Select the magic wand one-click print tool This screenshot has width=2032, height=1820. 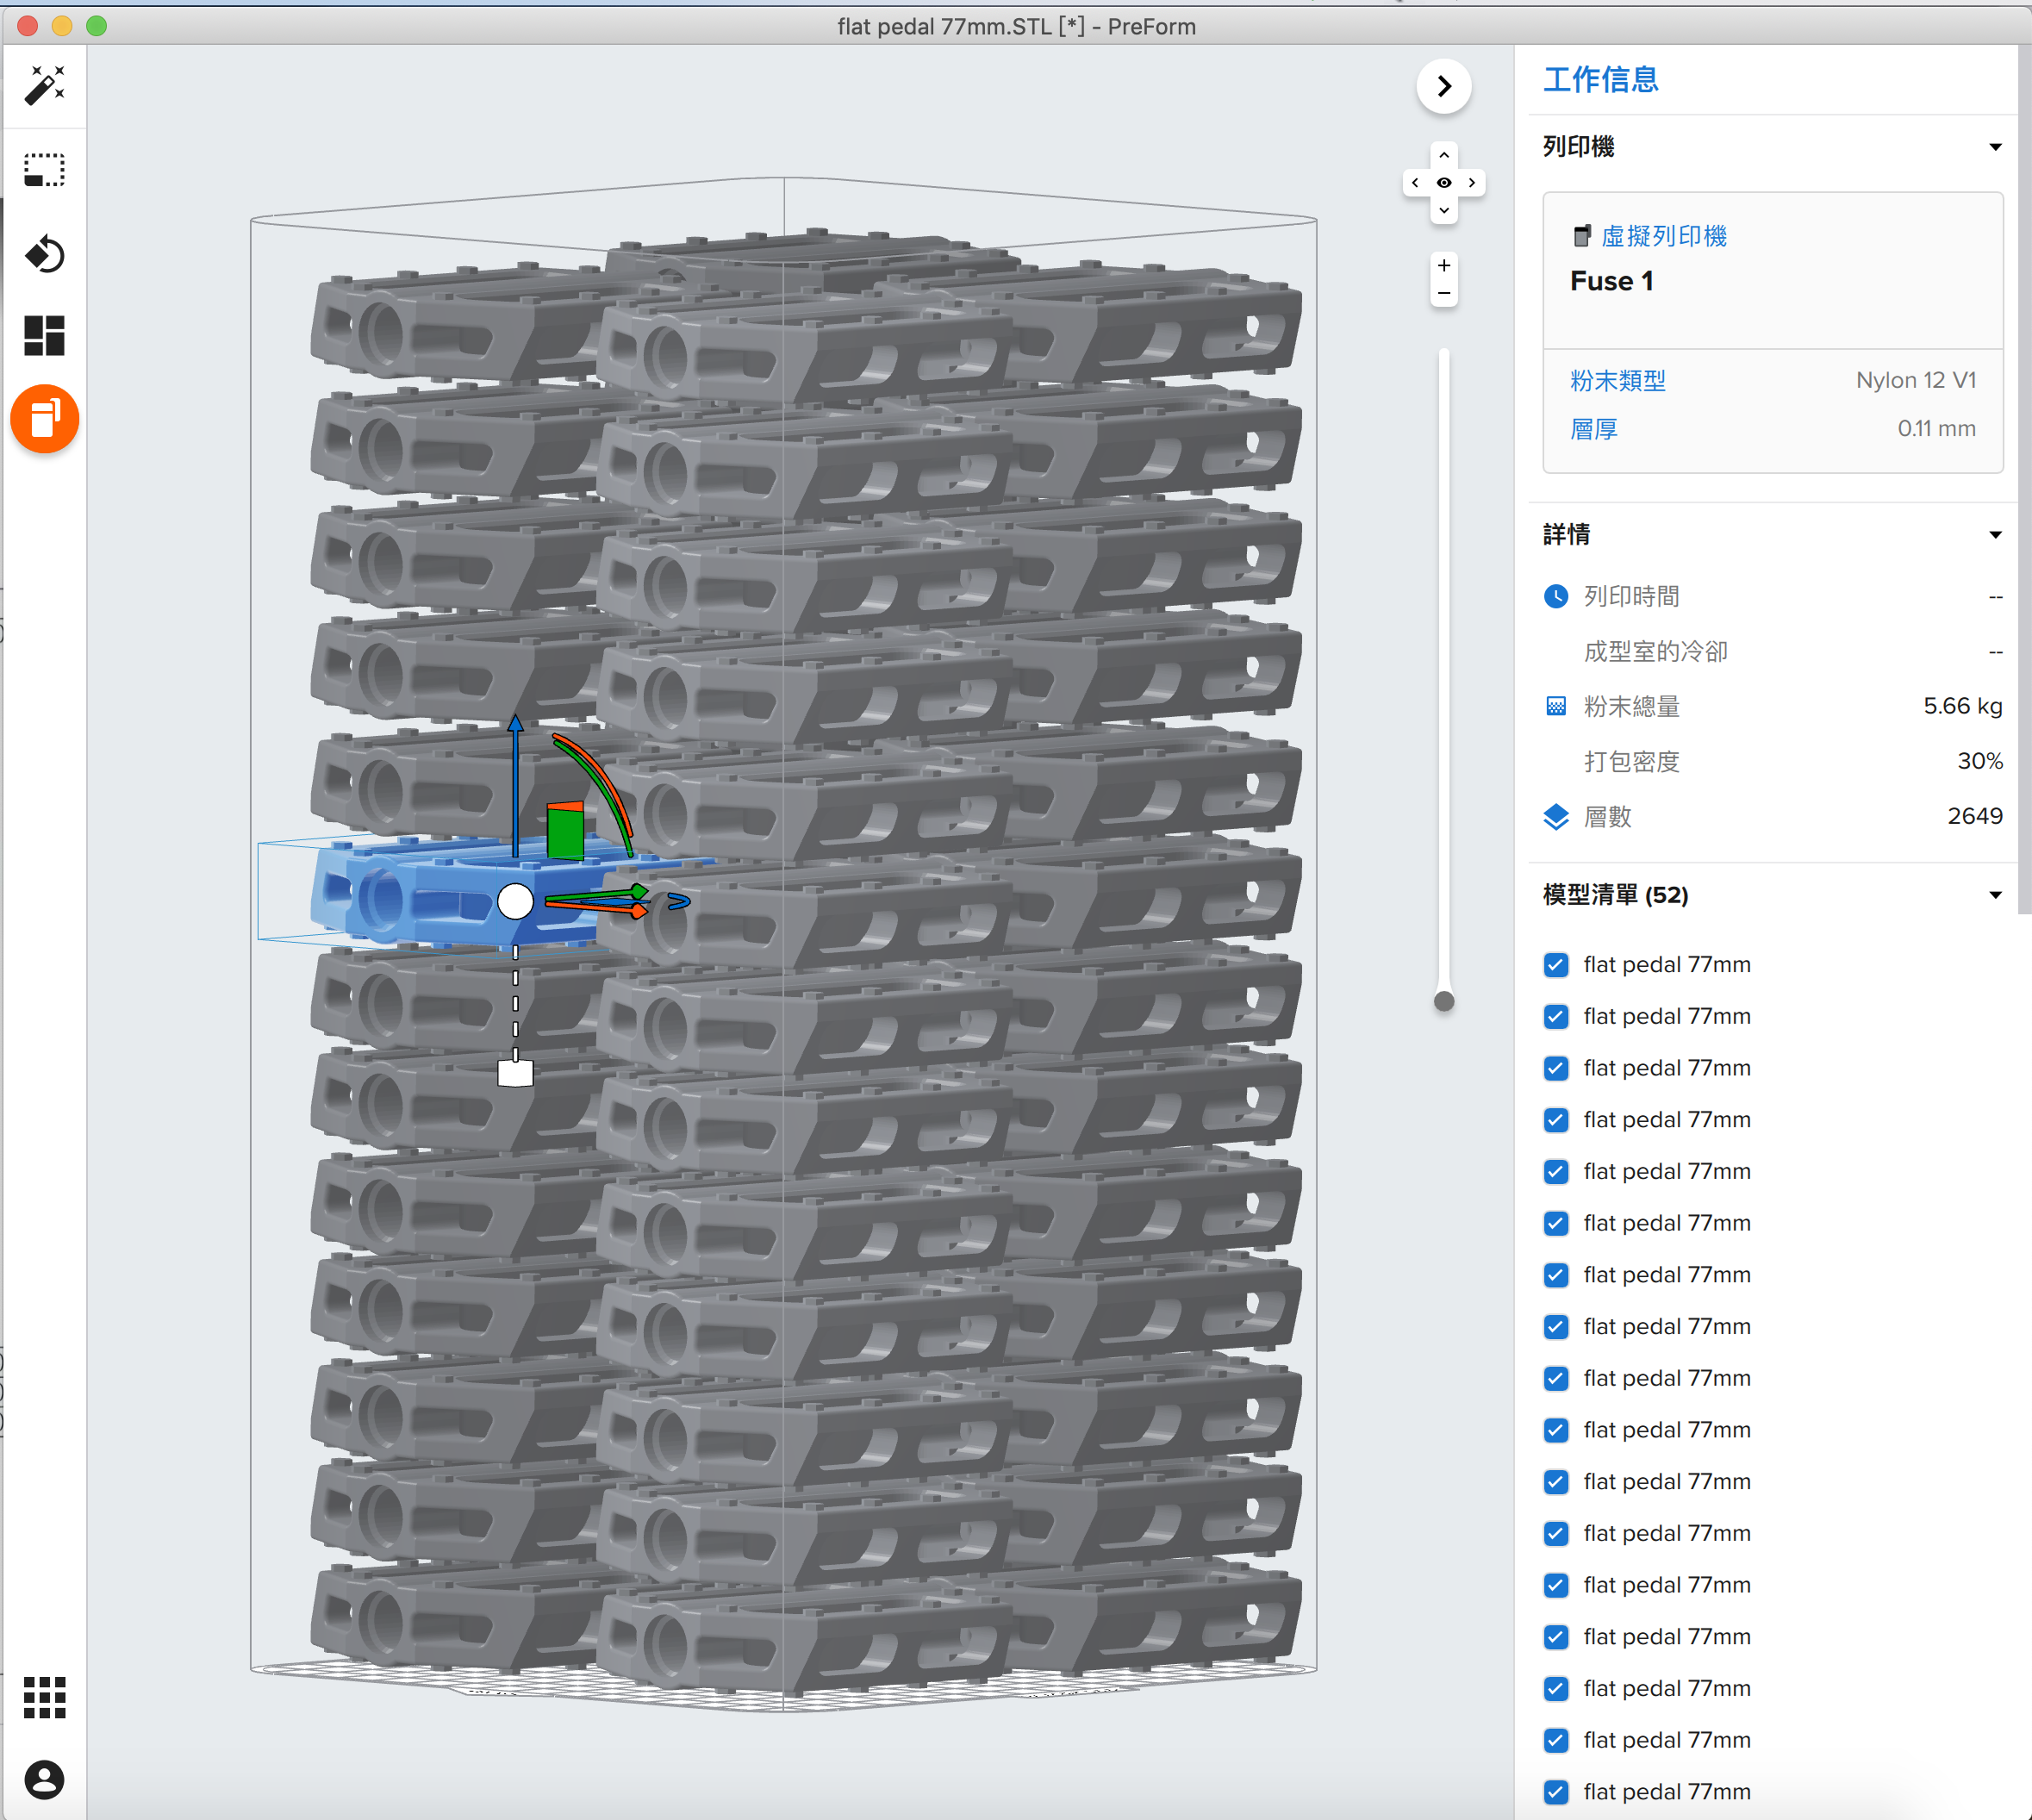pyautogui.click(x=45, y=86)
